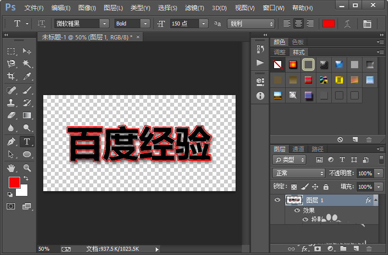This screenshot has width=388, height=255.
Task: Select the Pen tool
Action: click(11, 142)
